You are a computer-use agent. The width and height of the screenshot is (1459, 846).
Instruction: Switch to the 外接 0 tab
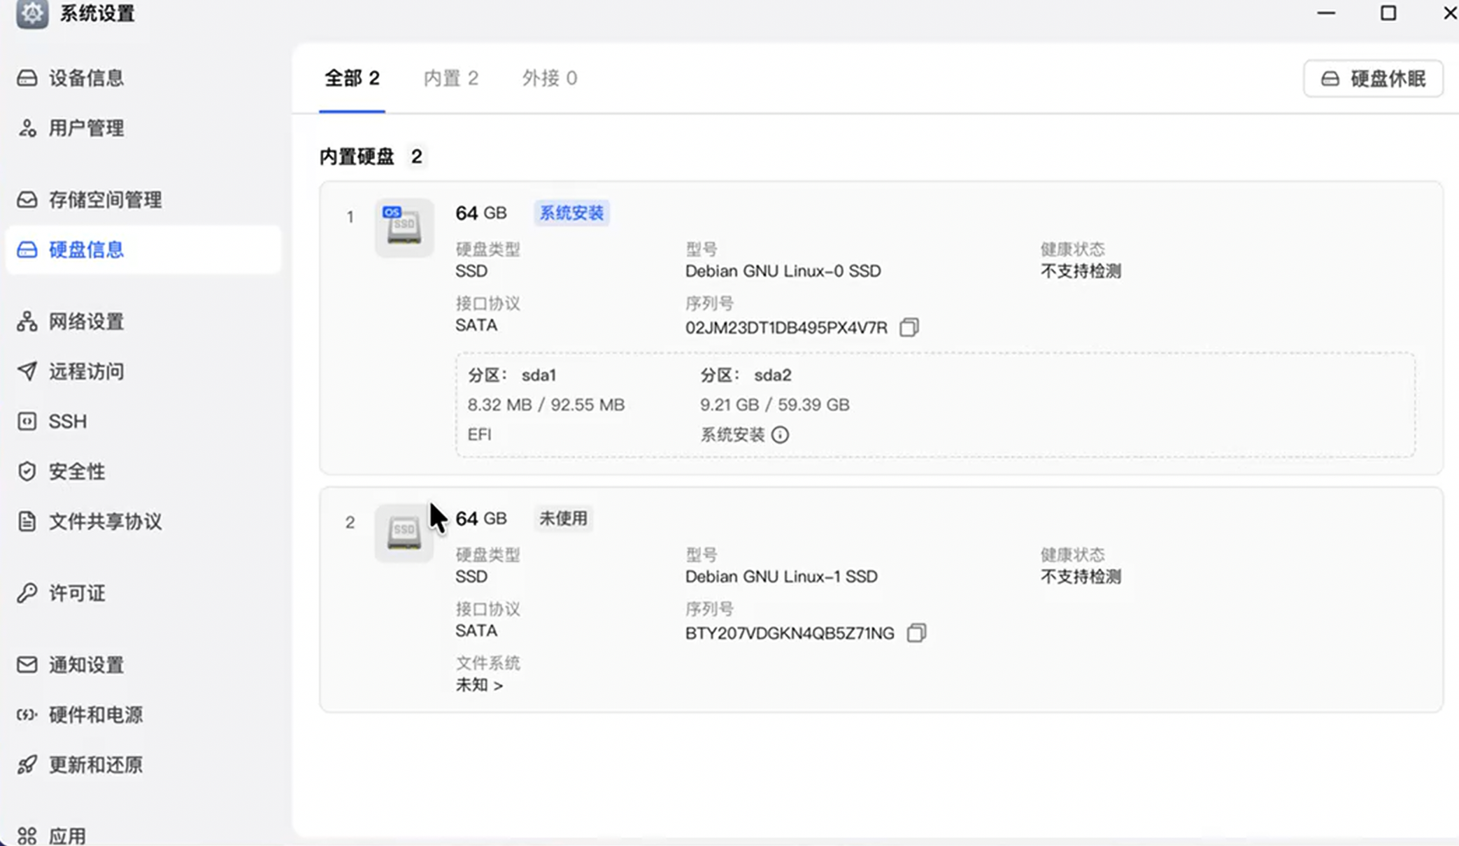(549, 78)
